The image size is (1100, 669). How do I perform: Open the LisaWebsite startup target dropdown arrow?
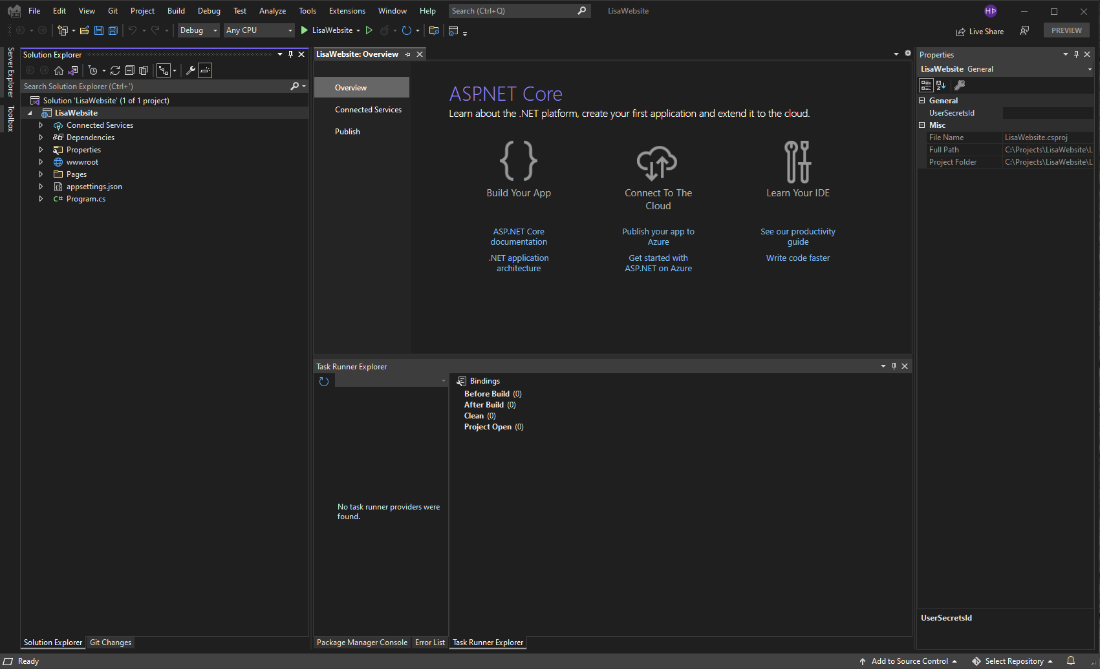click(x=358, y=30)
